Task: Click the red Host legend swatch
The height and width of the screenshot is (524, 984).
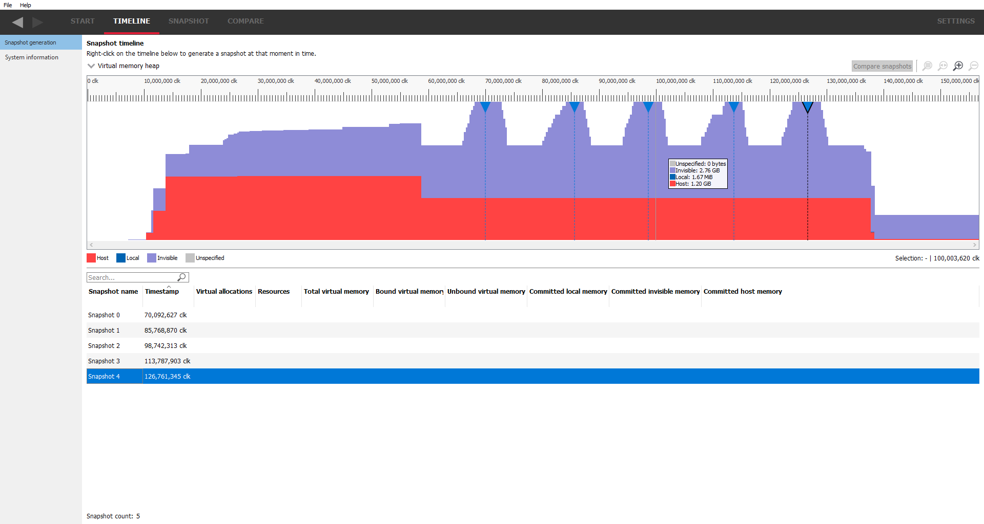Action: tap(91, 258)
